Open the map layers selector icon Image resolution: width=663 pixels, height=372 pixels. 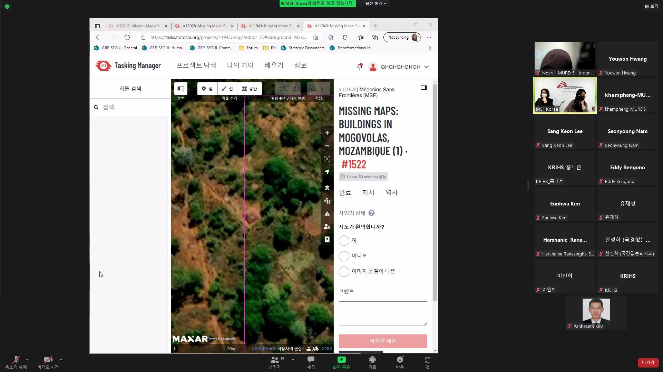click(327, 188)
